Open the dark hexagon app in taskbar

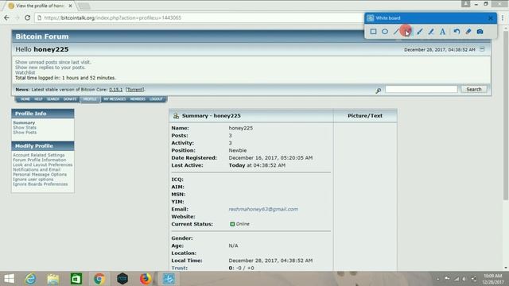122,279
